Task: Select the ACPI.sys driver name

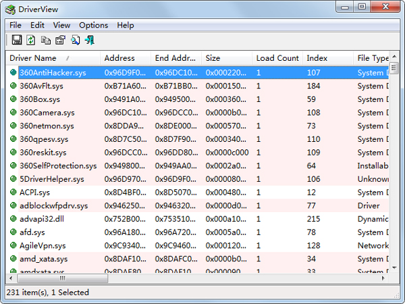Action: pos(34,193)
